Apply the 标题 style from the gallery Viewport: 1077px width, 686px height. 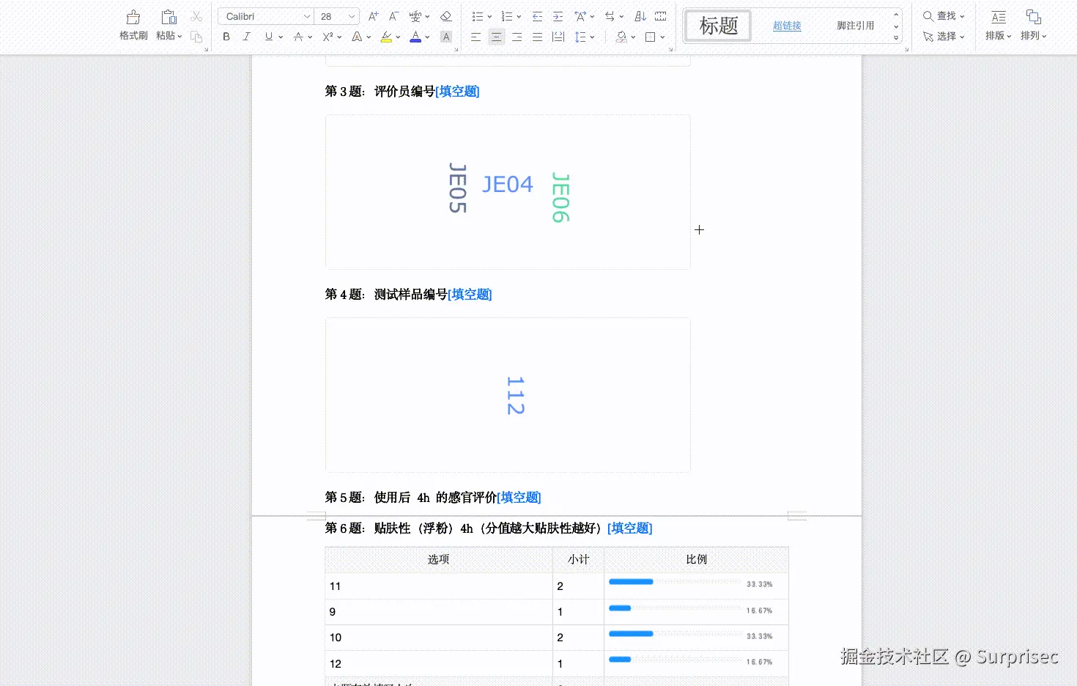(x=717, y=25)
